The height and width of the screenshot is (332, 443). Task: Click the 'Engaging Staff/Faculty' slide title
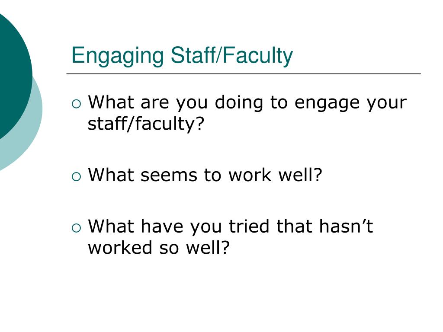point(182,56)
